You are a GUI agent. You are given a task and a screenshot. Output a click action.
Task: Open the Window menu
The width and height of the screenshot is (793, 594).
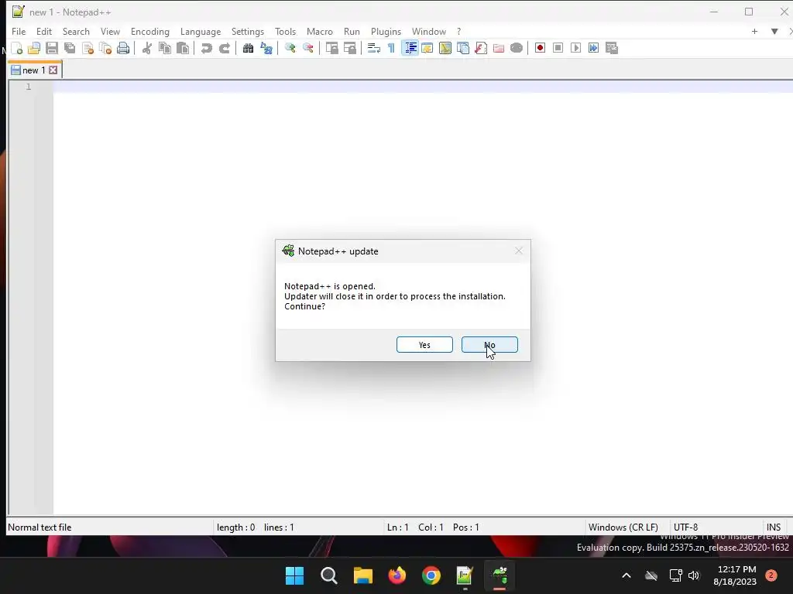coord(429,31)
